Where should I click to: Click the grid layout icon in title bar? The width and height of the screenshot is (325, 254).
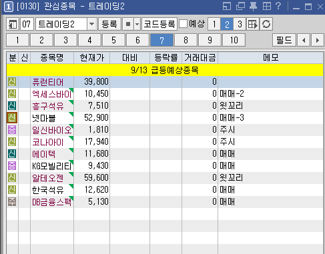[267, 6]
